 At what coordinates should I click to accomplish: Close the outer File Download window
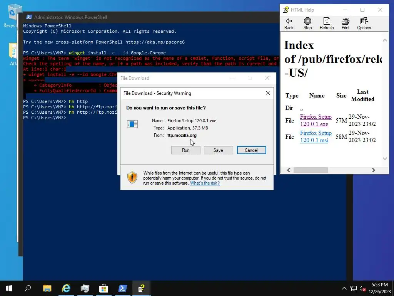tap(267, 78)
